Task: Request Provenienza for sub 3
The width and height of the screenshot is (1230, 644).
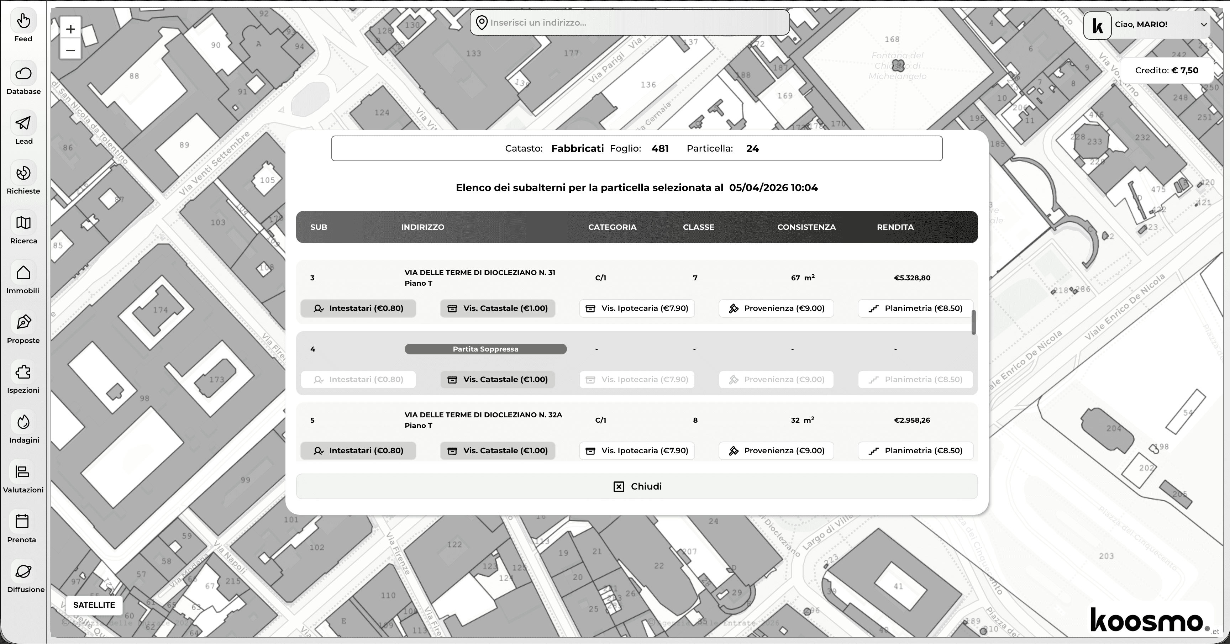Action: coord(776,308)
